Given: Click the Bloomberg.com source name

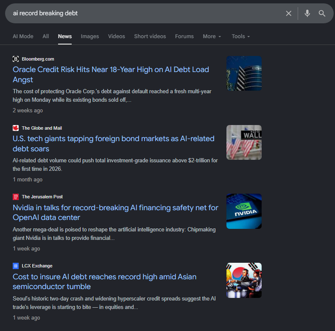Looking at the screenshot, I should tap(38, 59).
